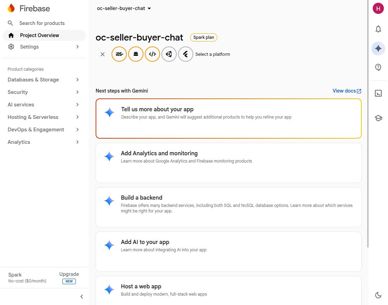This screenshot has width=388, height=305.
Task: Expand the Analytics category
Action: pos(44,142)
